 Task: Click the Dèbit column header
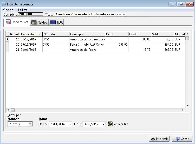[117, 34]
